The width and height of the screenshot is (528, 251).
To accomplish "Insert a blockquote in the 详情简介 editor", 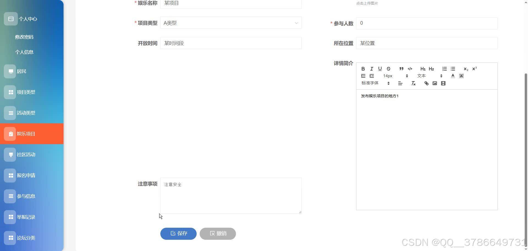I will pyautogui.click(x=401, y=69).
